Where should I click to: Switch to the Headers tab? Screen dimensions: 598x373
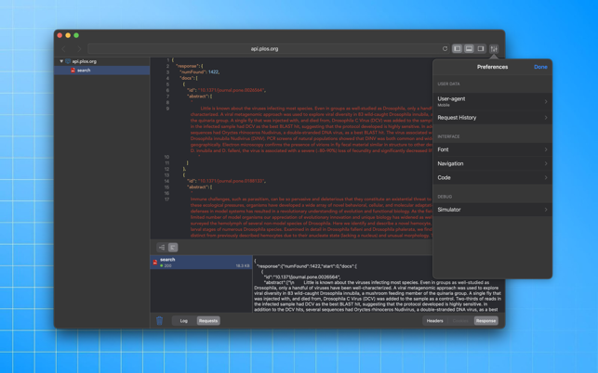click(x=434, y=321)
